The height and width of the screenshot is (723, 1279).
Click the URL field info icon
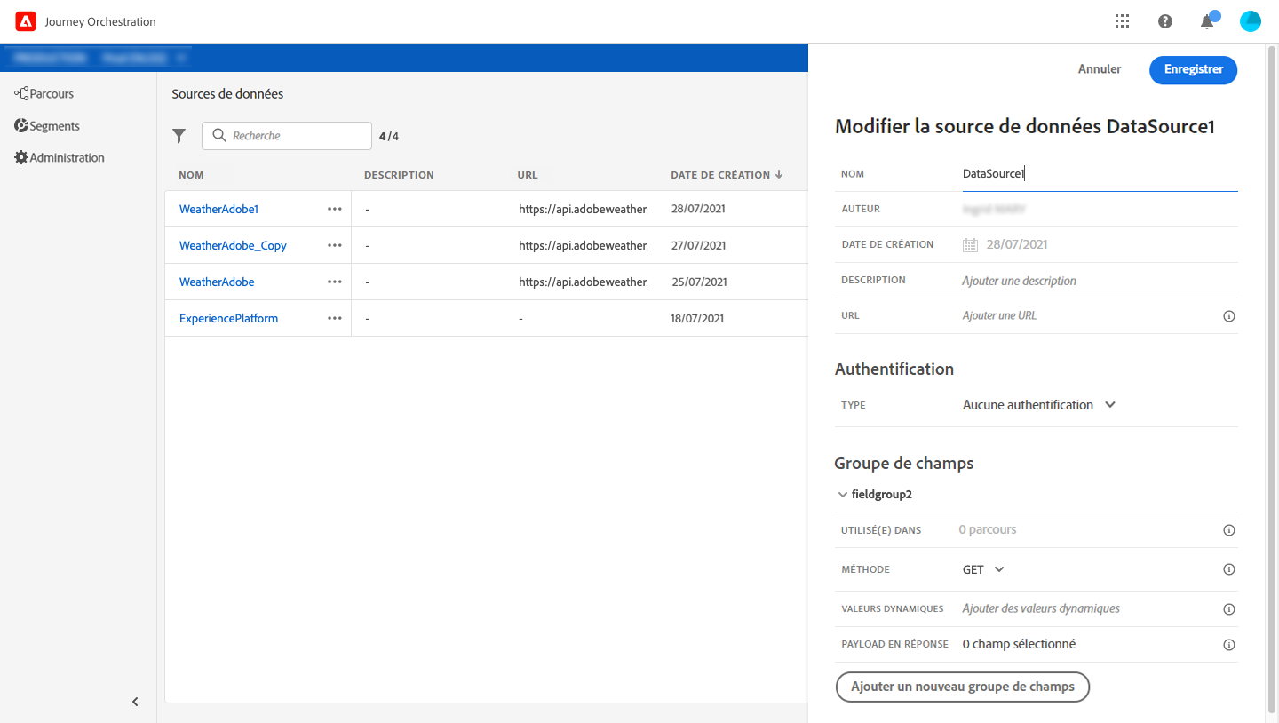point(1229,316)
